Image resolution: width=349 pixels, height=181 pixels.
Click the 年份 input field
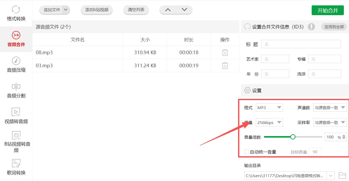(275, 74)
